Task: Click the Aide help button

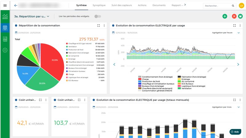Action: click(235, 132)
